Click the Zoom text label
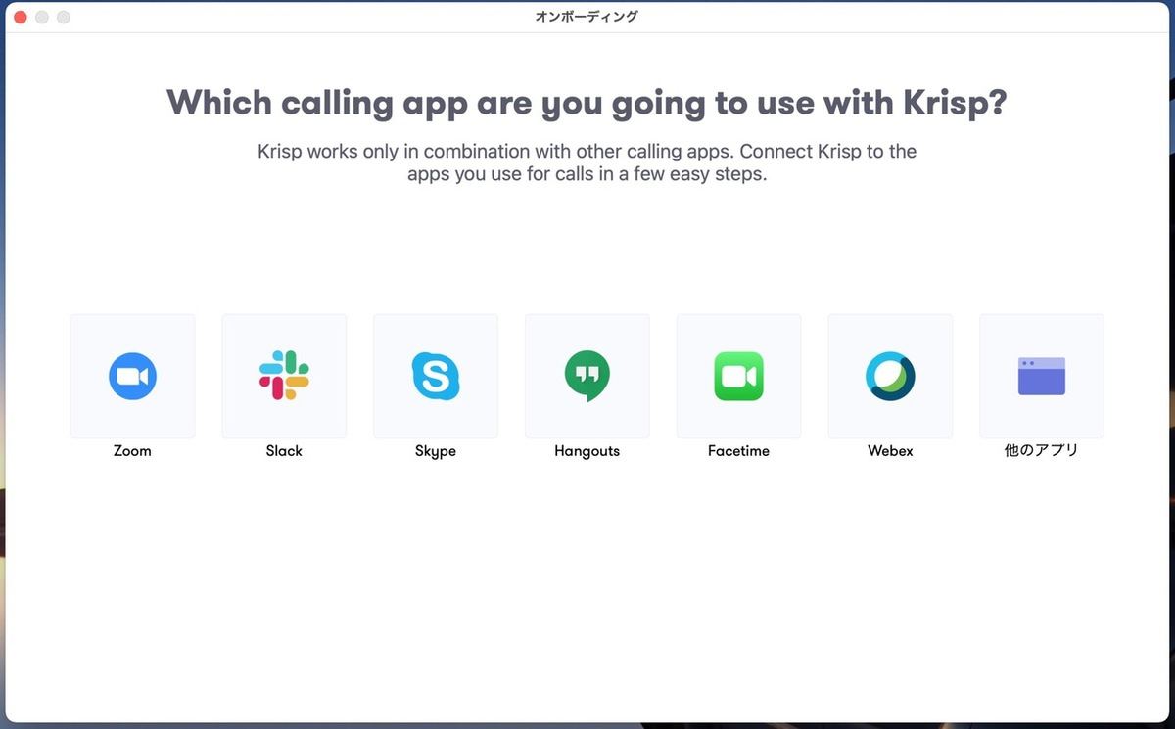The image size is (1175, 729). (132, 451)
